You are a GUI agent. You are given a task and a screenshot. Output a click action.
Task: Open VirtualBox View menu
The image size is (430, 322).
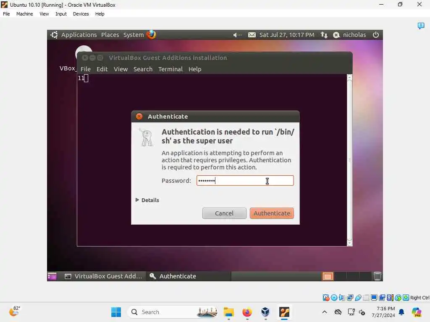pyautogui.click(x=44, y=14)
